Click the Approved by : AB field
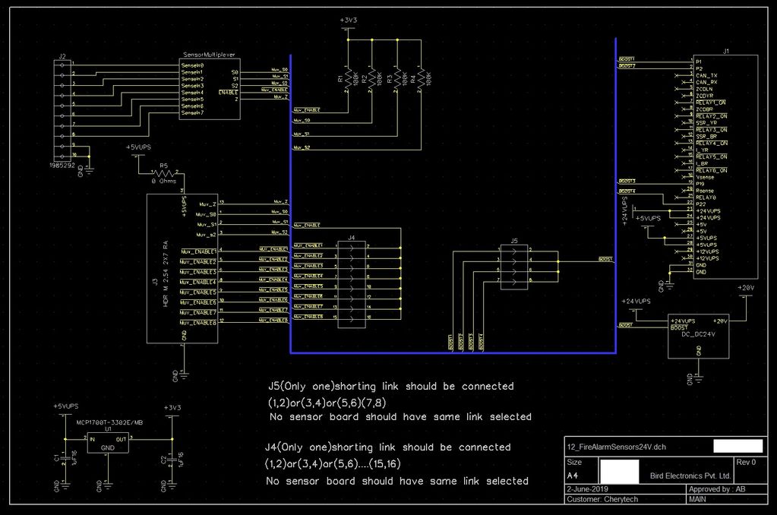Viewport: 777px width, 515px height. (717, 488)
